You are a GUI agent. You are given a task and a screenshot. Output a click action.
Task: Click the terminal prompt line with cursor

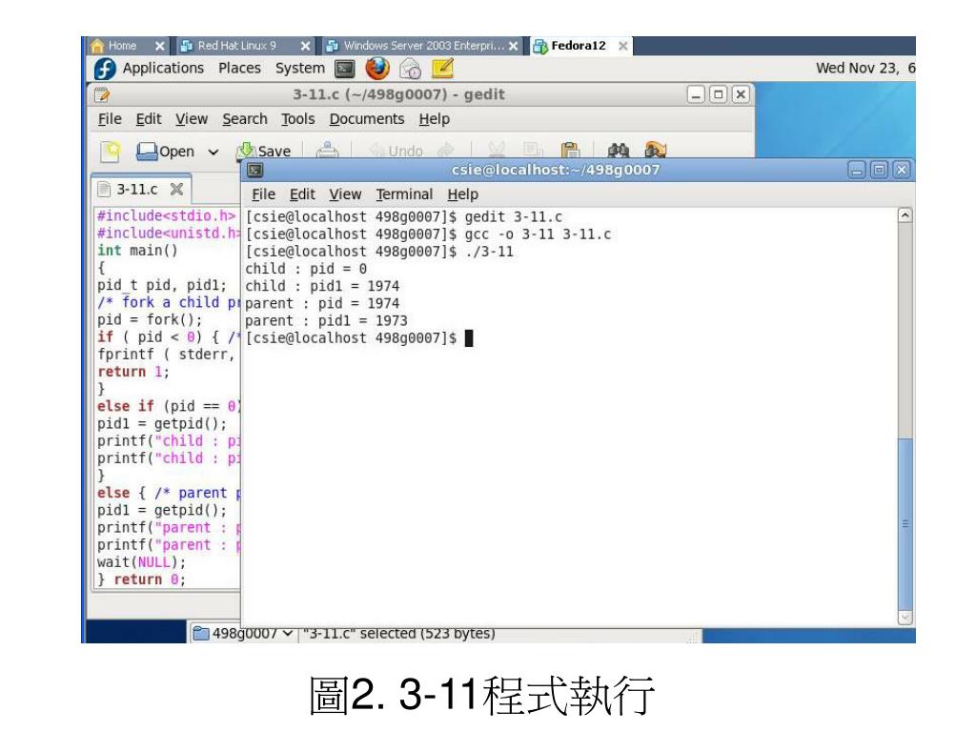[x=359, y=338]
